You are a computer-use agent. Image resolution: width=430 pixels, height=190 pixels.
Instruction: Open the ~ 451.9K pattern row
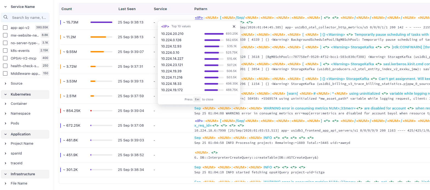point(244,155)
